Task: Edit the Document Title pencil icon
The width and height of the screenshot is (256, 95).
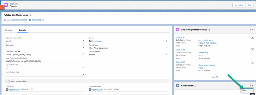Action: tap(83, 54)
